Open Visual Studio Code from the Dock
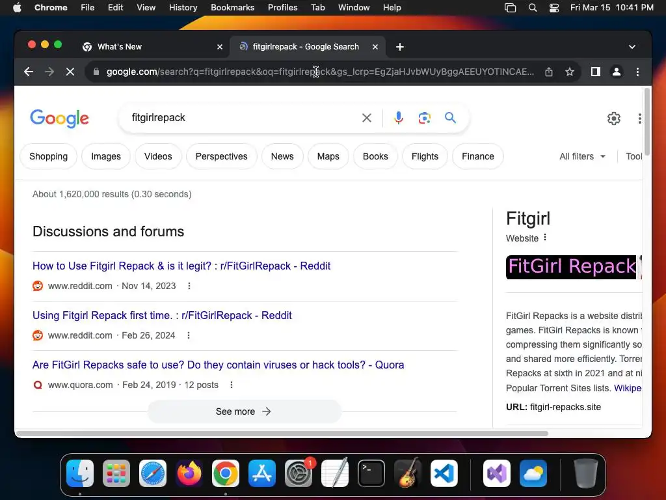 click(444, 473)
